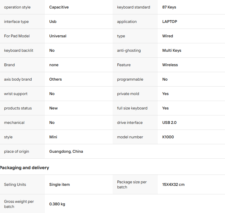Click the 'Single item' selling units value
The height and width of the screenshot is (213, 225).
pos(59,184)
